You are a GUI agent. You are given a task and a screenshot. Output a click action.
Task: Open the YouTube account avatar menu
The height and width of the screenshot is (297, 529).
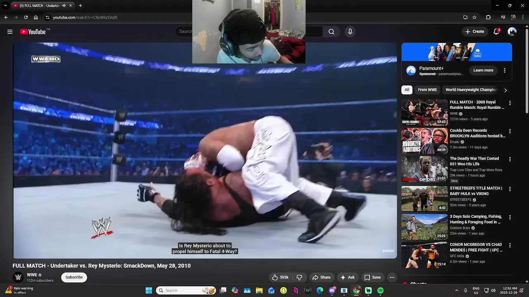click(512, 32)
